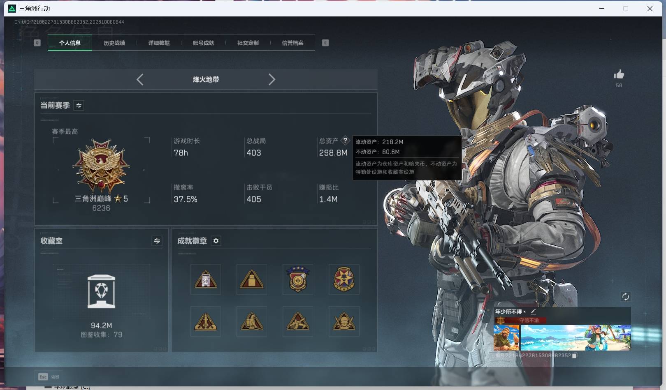The image size is (666, 390).
Task: Select the first badge with number 58
Action: 206,279
